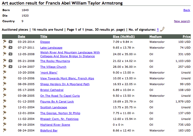Open The George, Norton St Philip link

(60, 113)
